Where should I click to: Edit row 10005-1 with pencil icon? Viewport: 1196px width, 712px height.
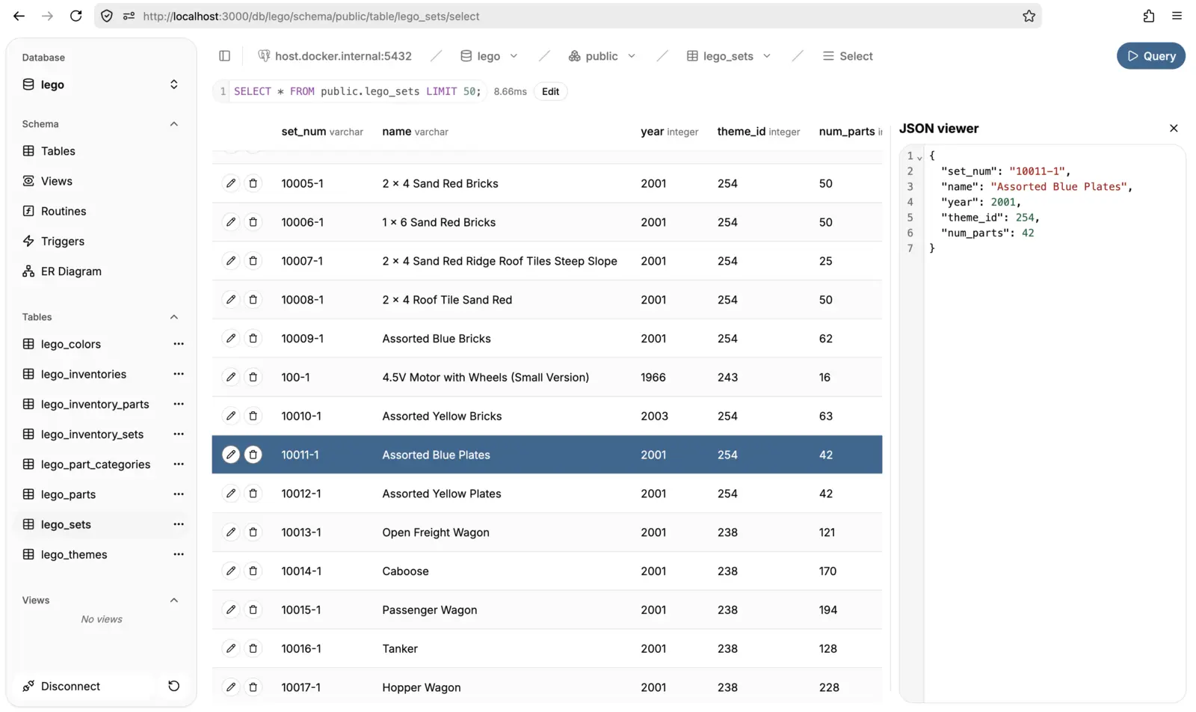tap(231, 183)
